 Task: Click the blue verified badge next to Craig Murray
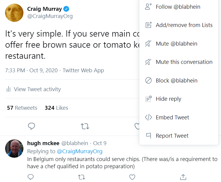click(66, 9)
